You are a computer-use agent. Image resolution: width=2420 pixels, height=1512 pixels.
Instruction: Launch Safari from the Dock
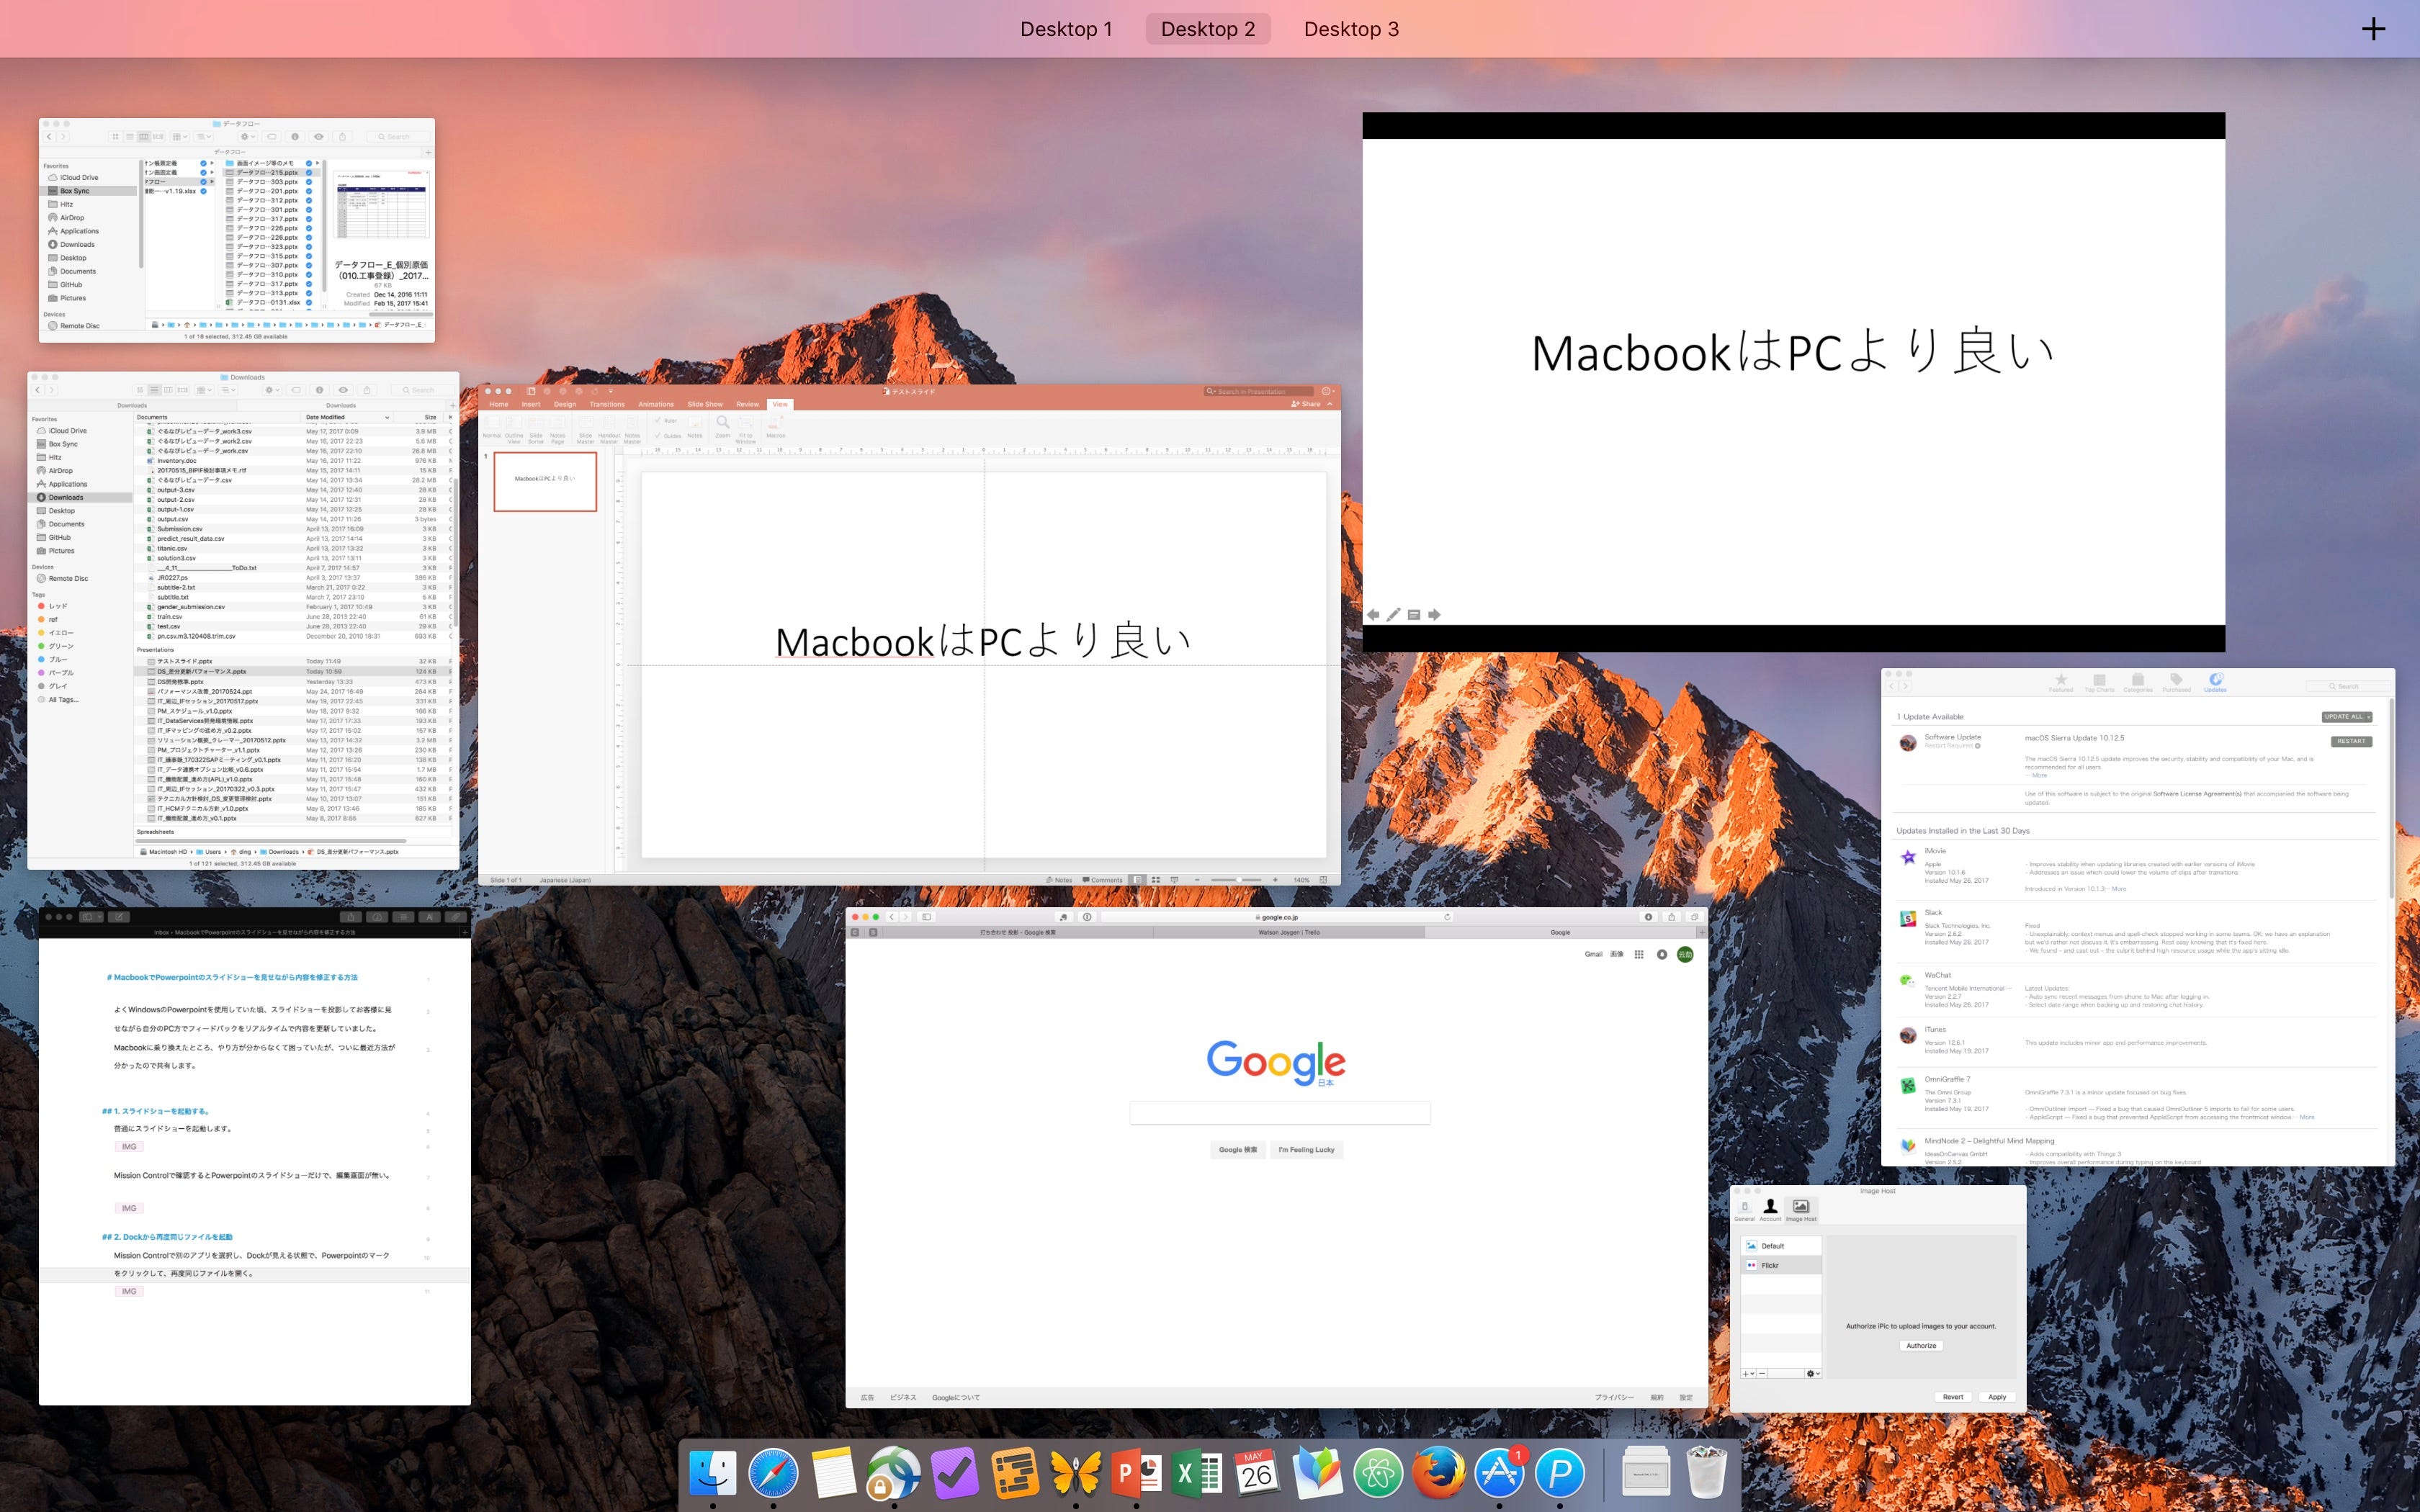coord(773,1472)
